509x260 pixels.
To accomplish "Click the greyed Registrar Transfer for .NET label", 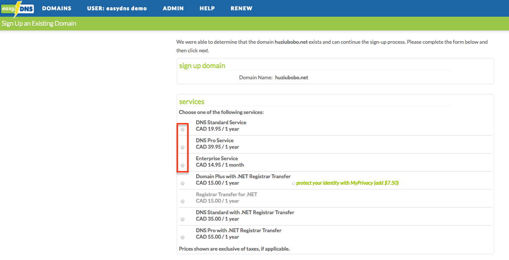I will pos(227,194).
